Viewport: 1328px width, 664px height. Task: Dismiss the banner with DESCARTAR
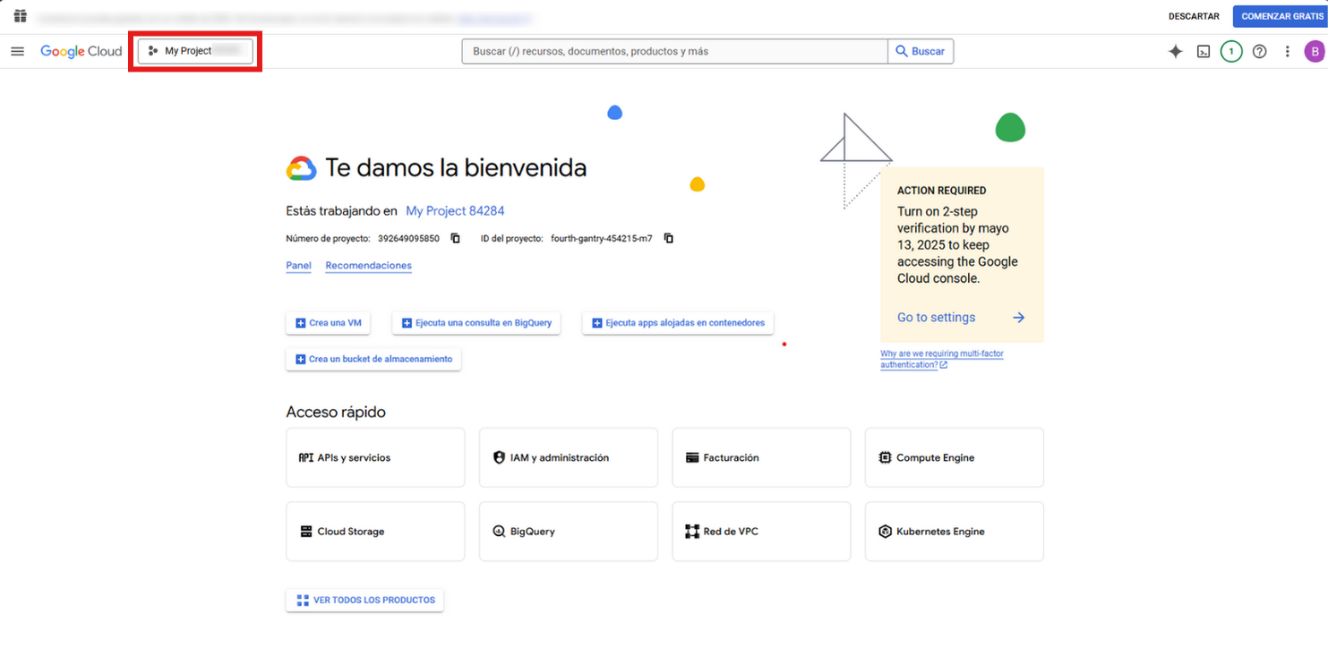point(1194,16)
